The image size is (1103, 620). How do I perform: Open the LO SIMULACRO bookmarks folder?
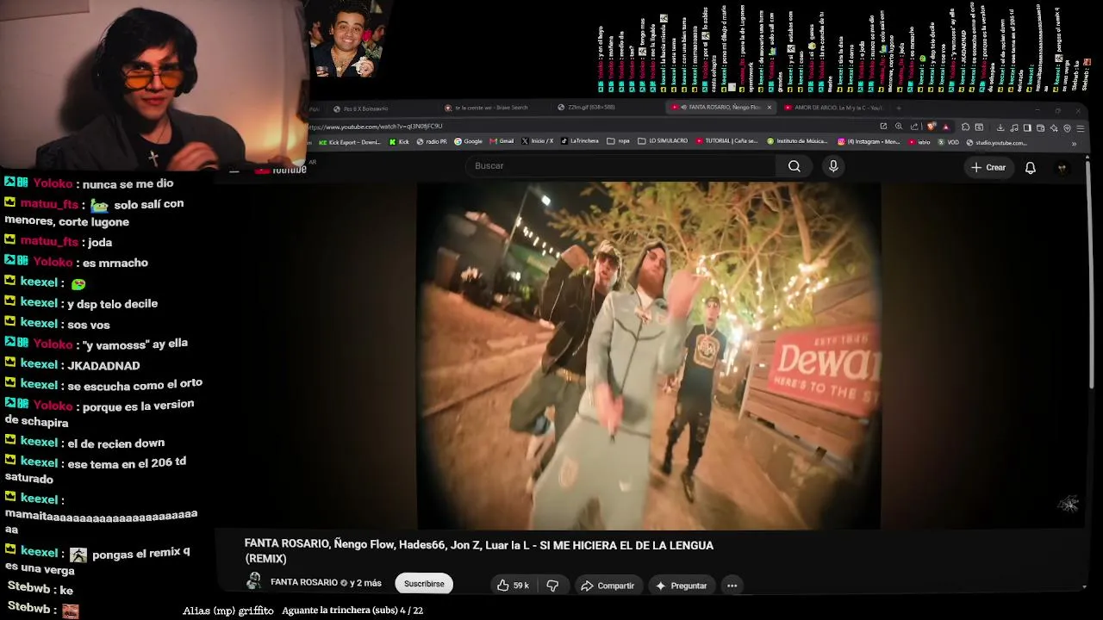point(663,141)
